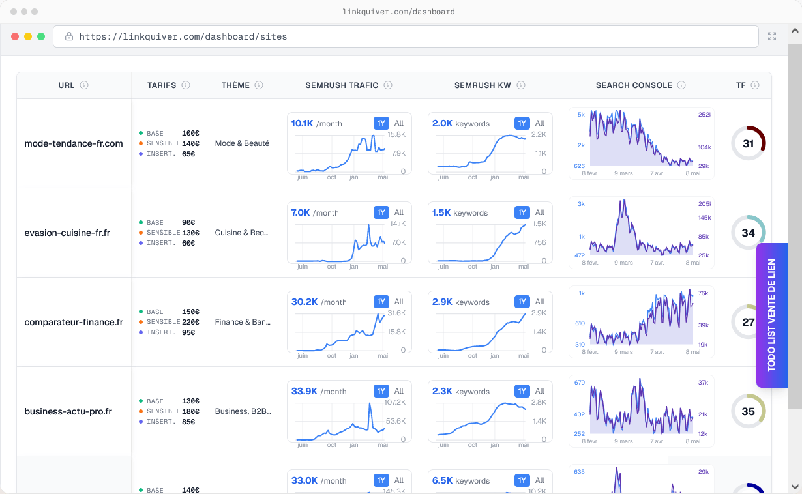Viewport: 802px width, 494px height.
Task: Open mode-tendance-fr.com site link
Action: [x=74, y=143]
